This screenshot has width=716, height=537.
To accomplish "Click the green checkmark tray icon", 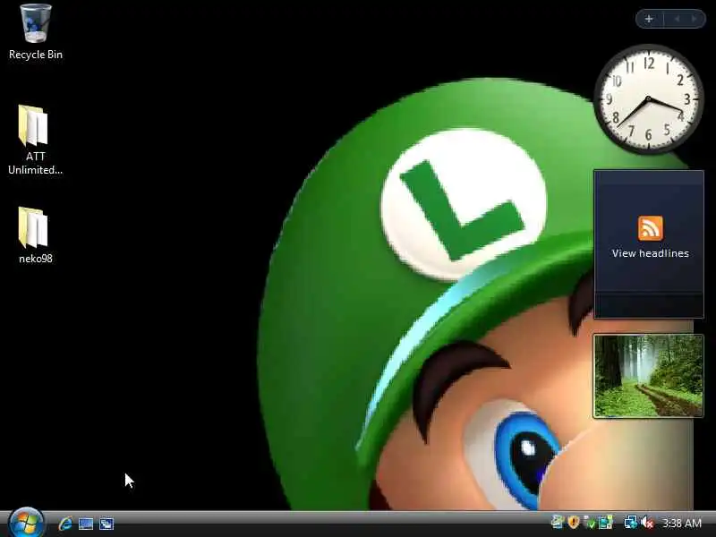I will point(590,523).
